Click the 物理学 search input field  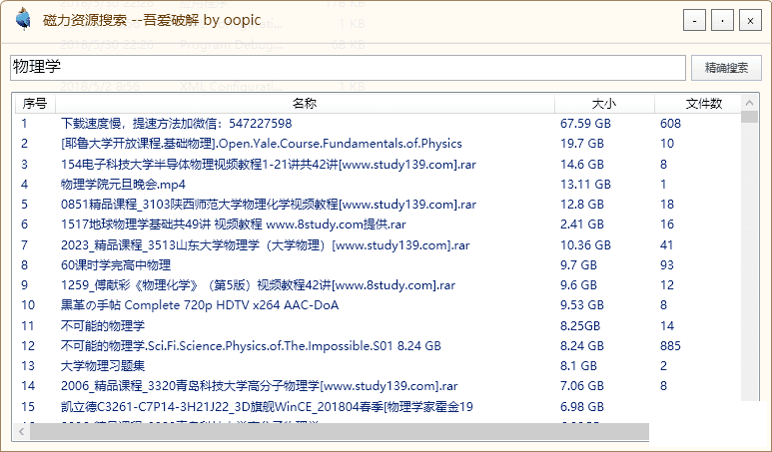(346, 68)
